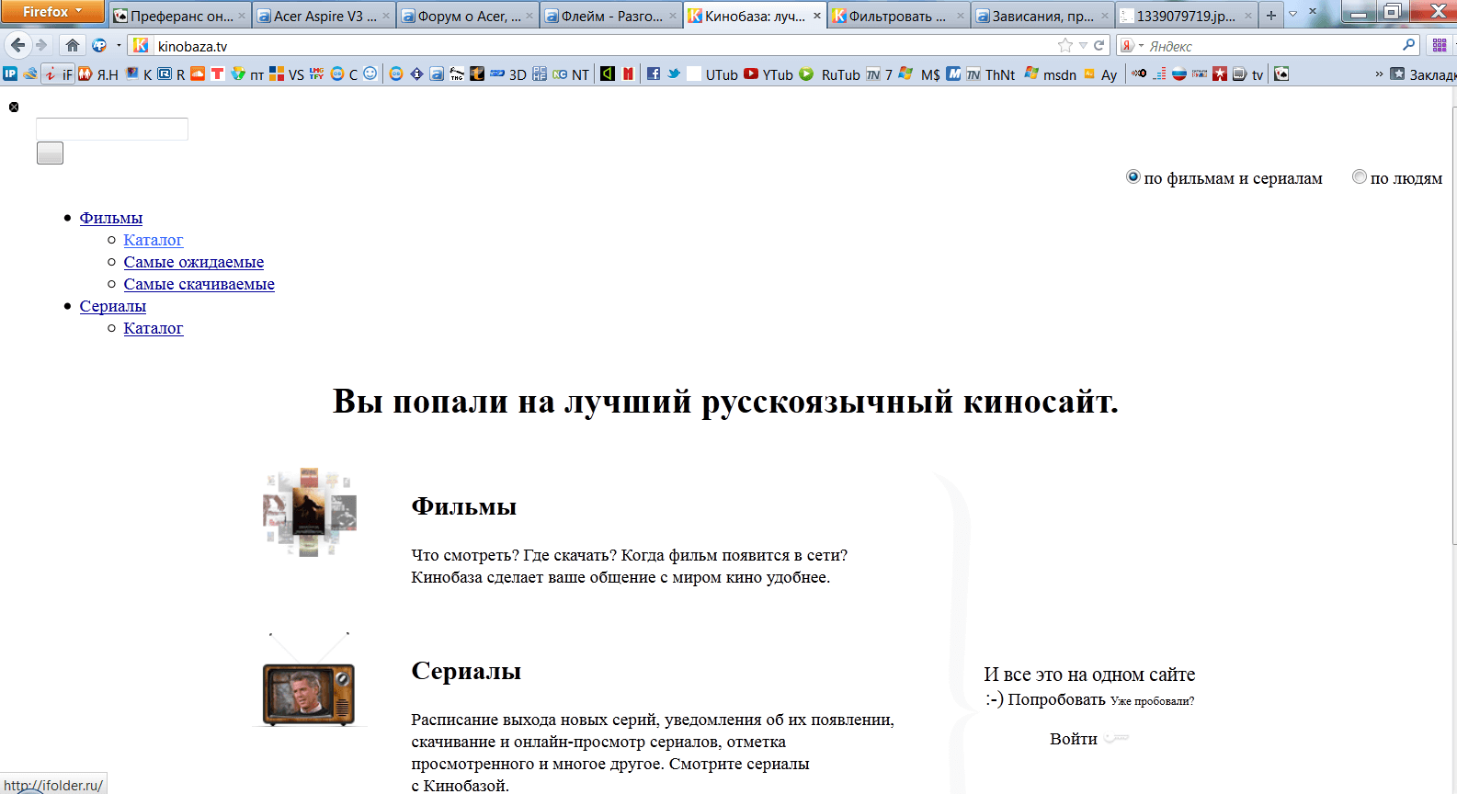Bookmark this page with the star icon
This screenshot has width=1457, height=794.
(1064, 45)
